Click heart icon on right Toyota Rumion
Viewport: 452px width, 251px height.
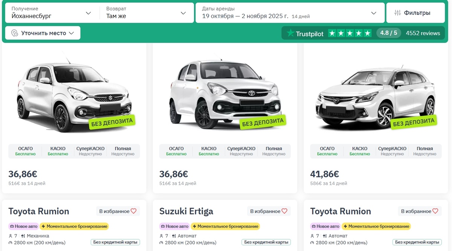435,211
